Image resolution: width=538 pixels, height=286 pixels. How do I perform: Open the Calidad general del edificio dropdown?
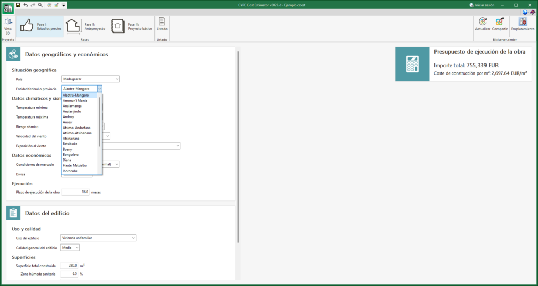(x=70, y=247)
